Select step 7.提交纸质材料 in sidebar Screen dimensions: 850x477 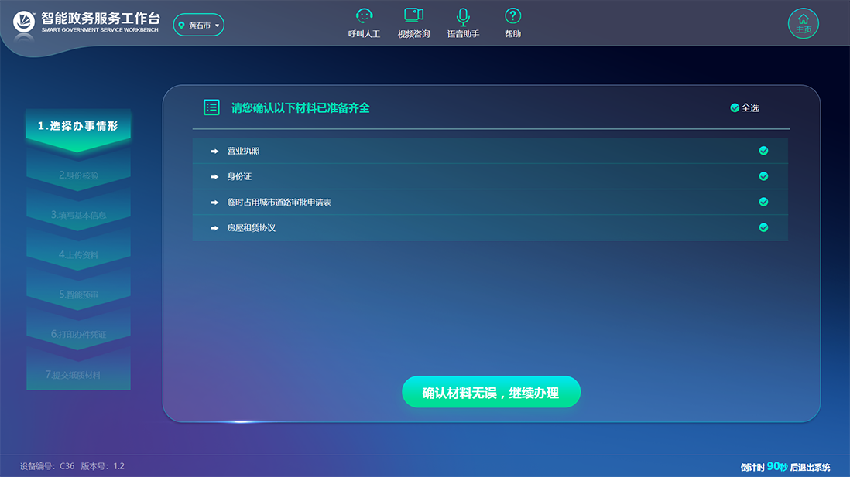78,375
